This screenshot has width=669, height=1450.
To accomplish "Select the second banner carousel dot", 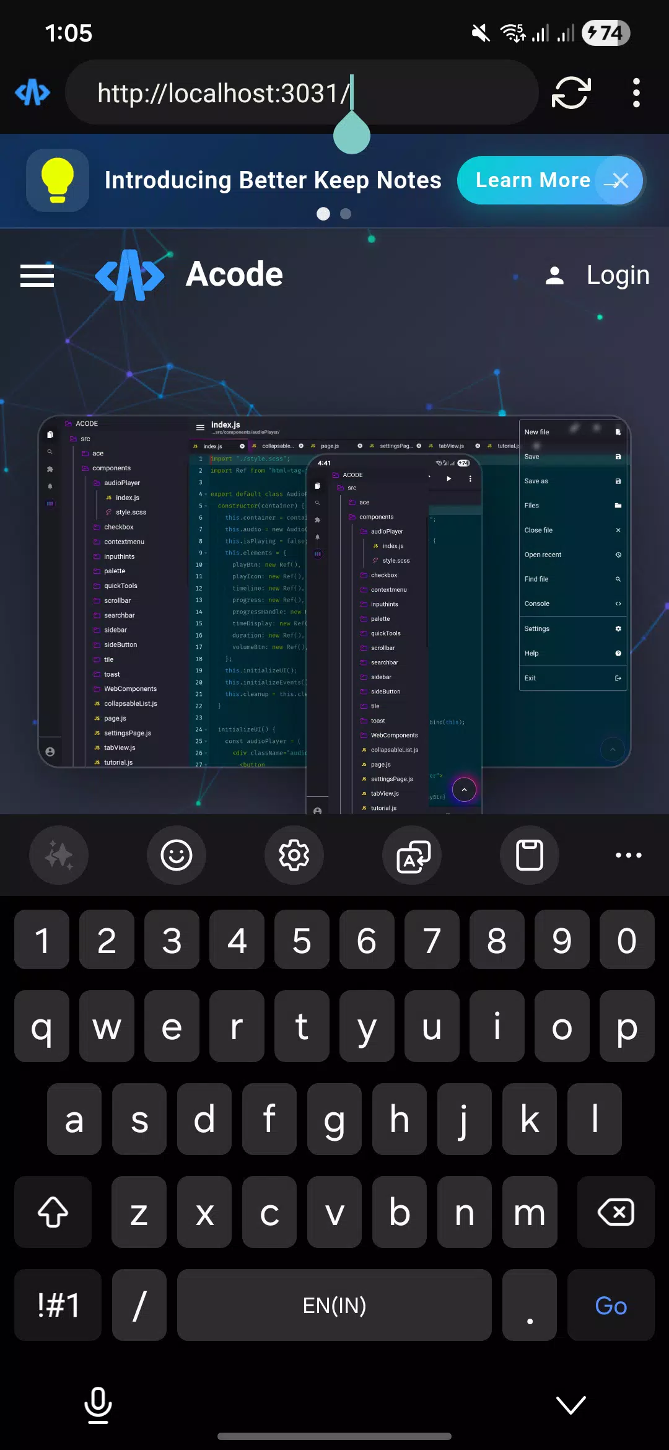I will click(346, 214).
